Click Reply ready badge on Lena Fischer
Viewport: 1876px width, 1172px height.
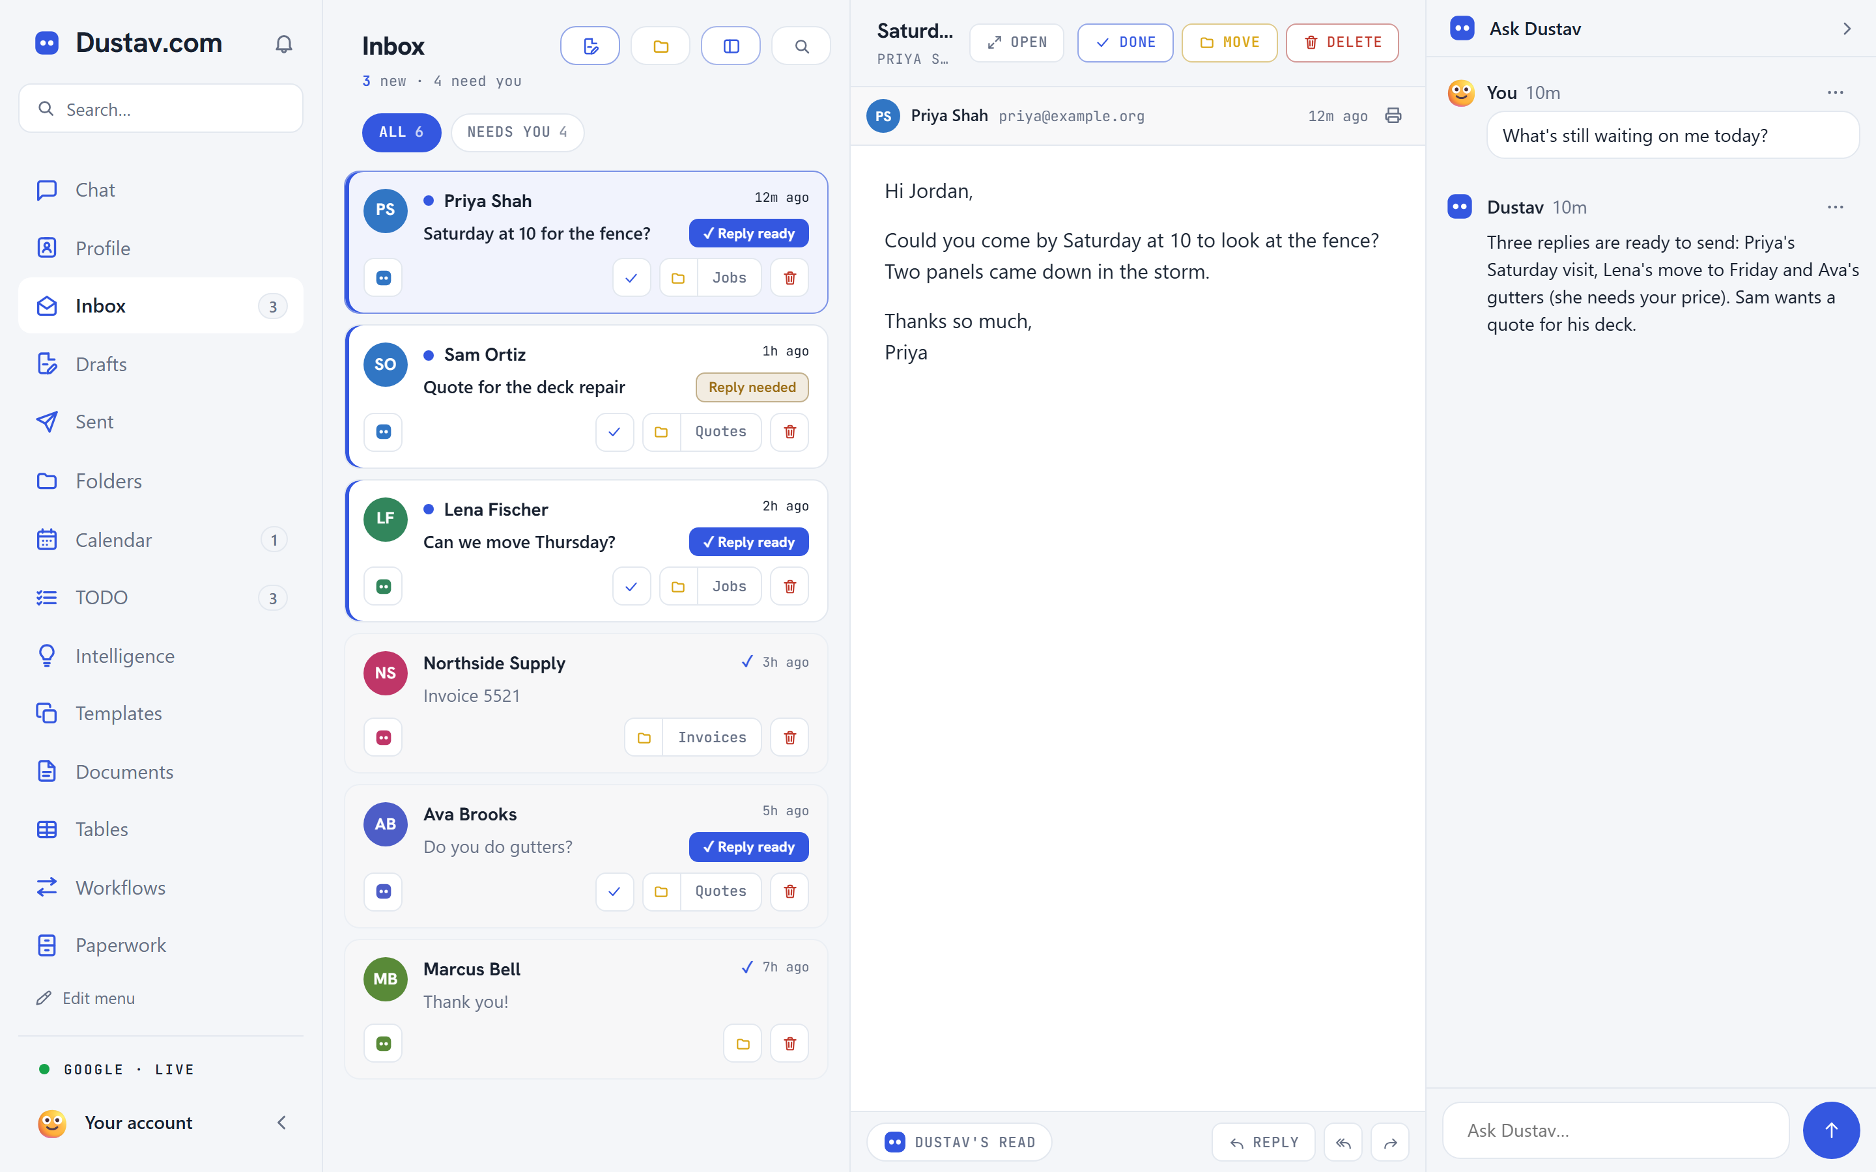[x=748, y=542]
